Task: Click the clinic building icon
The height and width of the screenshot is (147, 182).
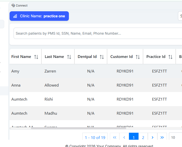Action: click(x=15, y=16)
